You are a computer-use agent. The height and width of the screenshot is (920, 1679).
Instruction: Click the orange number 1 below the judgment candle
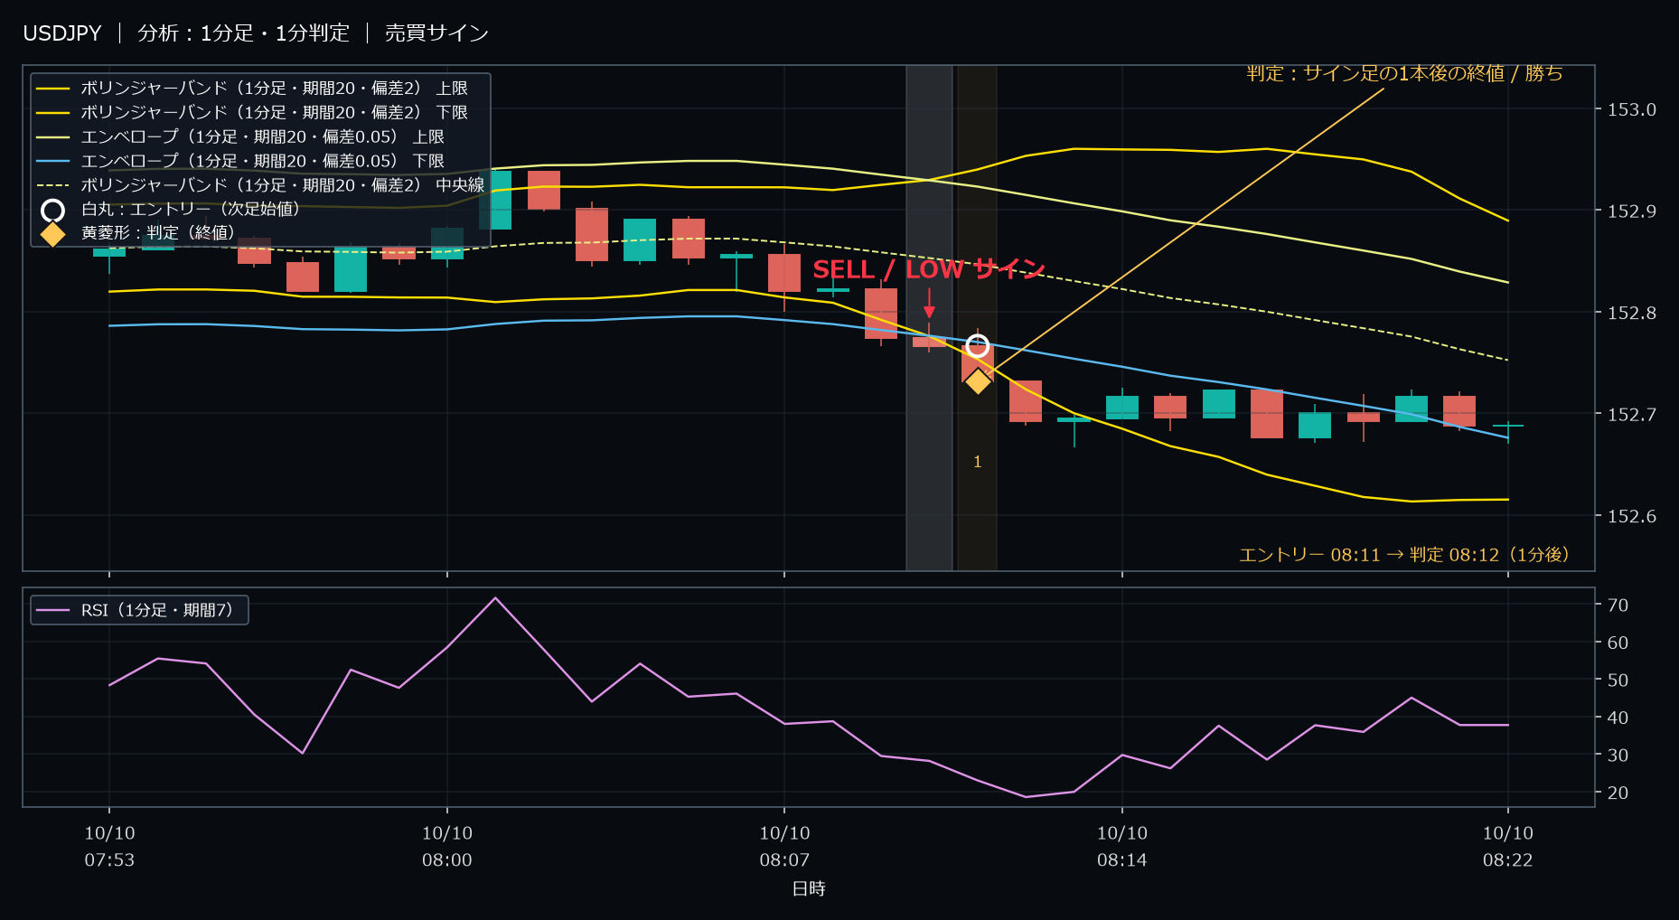(977, 462)
